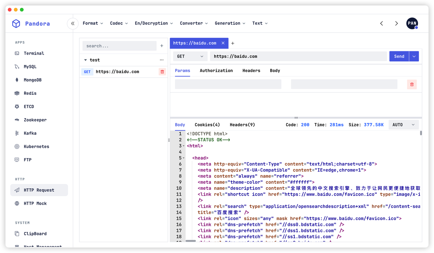
Task: Click the Kafka nodes icon
Action: tap(17, 133)
